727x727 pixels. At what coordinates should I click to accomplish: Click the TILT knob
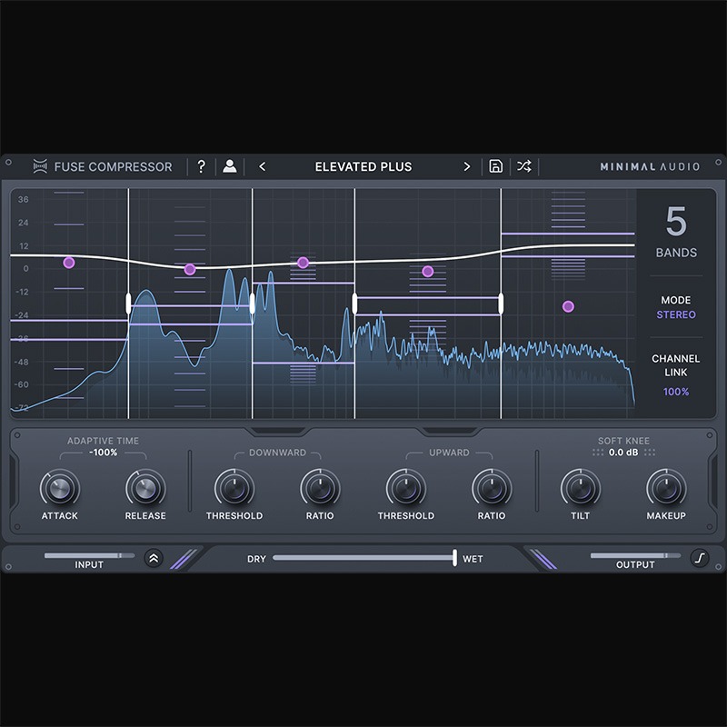point(581,488)
